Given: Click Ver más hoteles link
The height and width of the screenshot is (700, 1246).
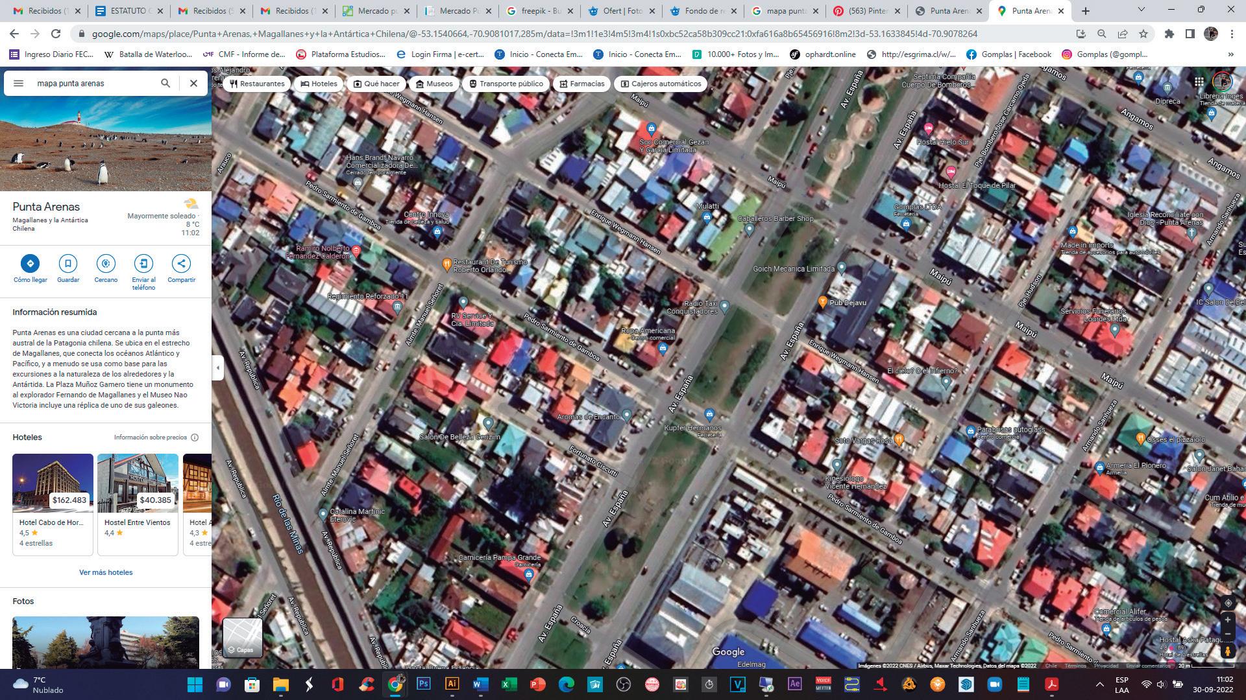Looking at the screenshot, I should [x=106, y=572].
